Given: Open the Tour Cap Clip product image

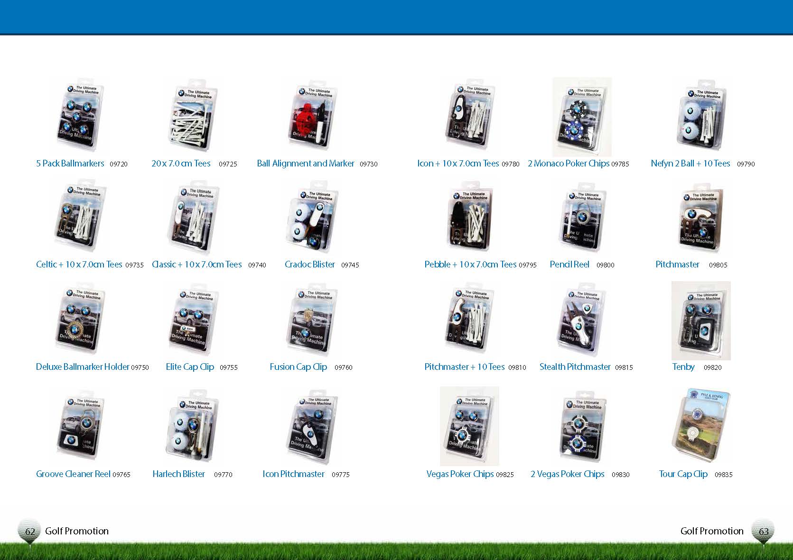Looking at the screenshot, I should click(701, 425).
